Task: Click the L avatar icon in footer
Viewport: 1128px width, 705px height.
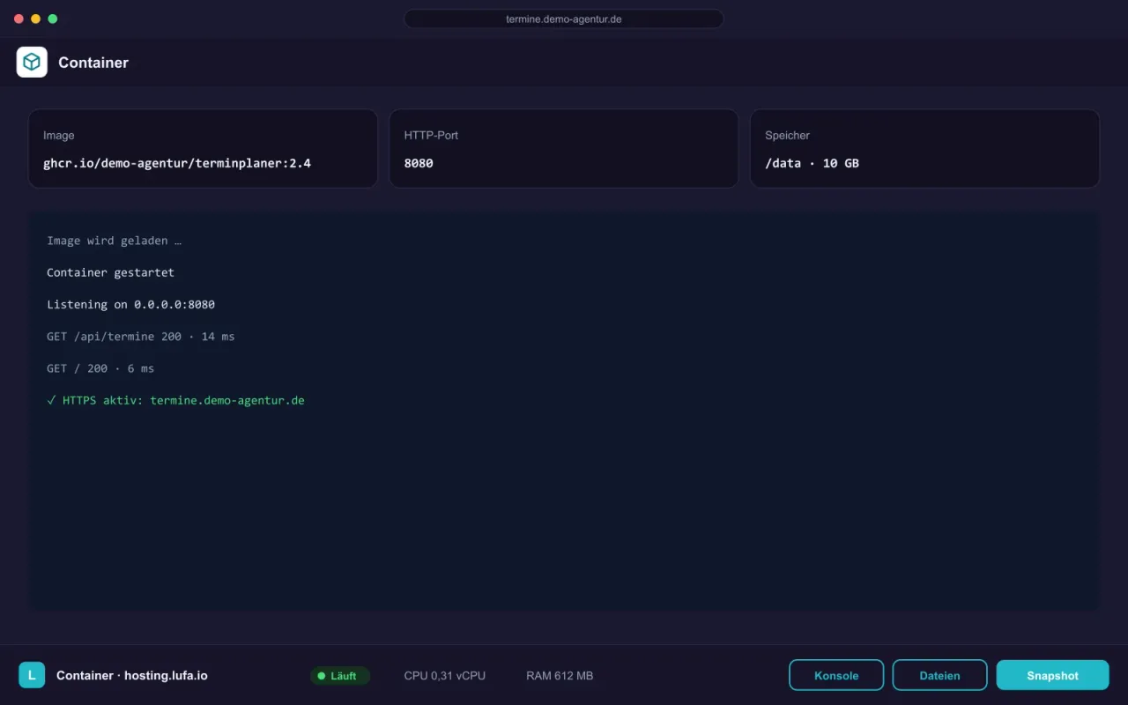Action: (32, 675)
